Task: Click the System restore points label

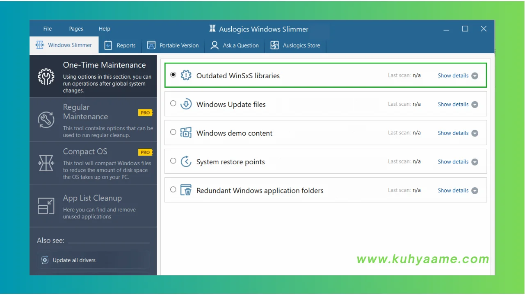Action: [x=231, y=162]
